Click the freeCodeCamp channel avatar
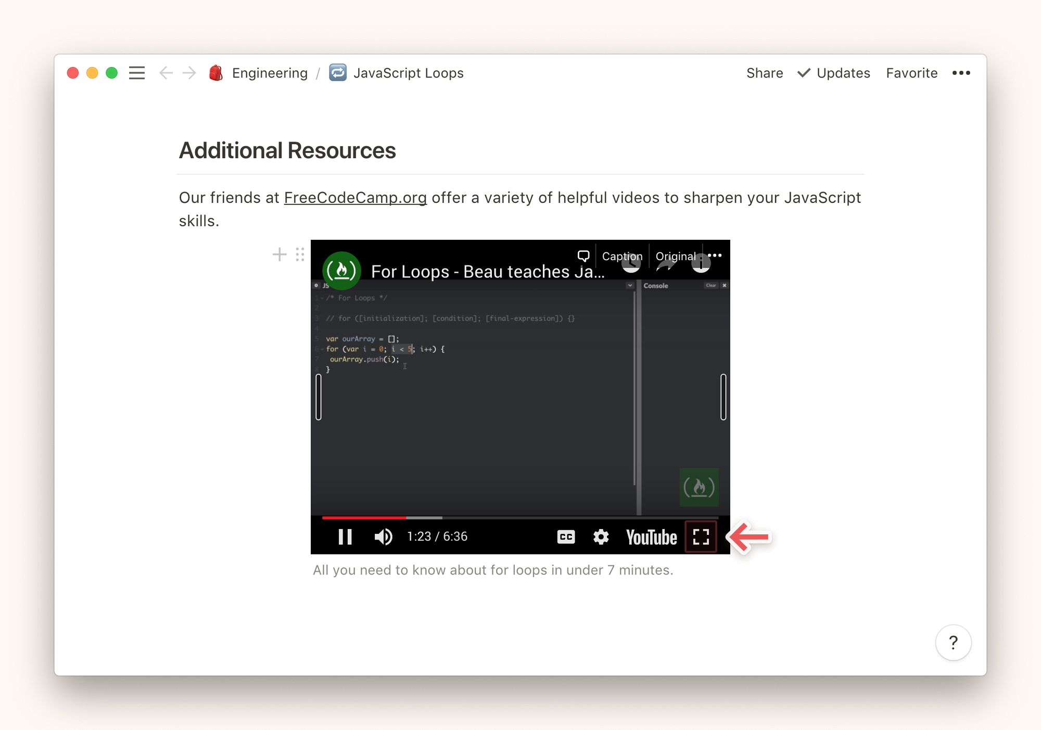 341,271
